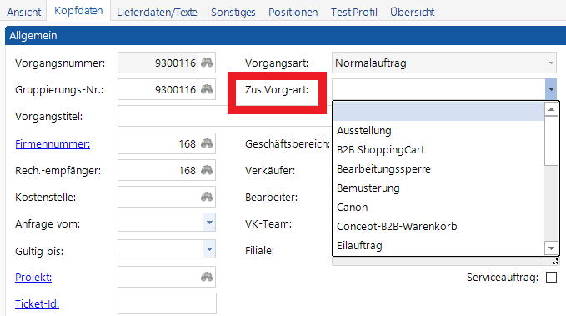Click the dropdown list scroll-up arrow
Image resolution: width=566 pixels, height=316 pixels.
click(x=551, y=109)
